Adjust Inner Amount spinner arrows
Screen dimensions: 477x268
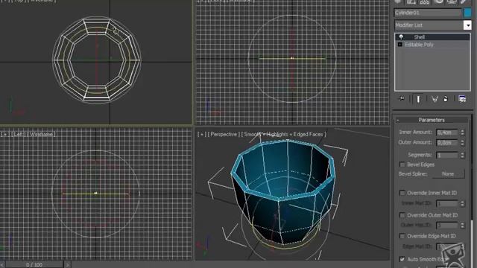(462, 133)
